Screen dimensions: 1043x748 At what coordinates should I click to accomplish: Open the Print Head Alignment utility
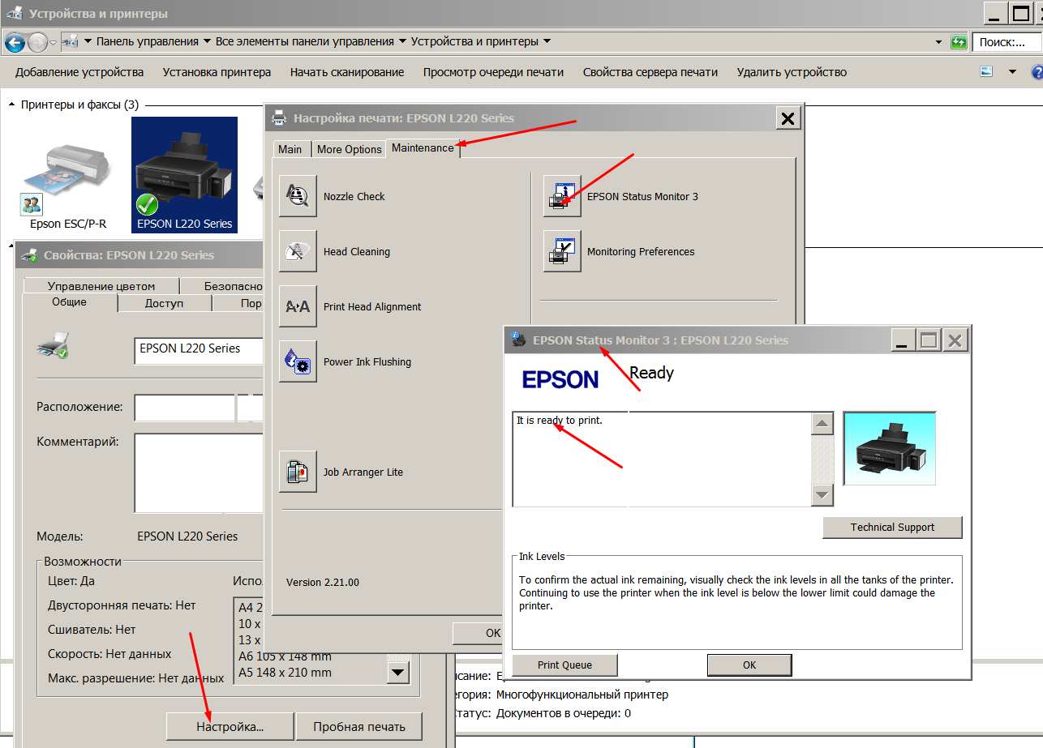[298, 307]
